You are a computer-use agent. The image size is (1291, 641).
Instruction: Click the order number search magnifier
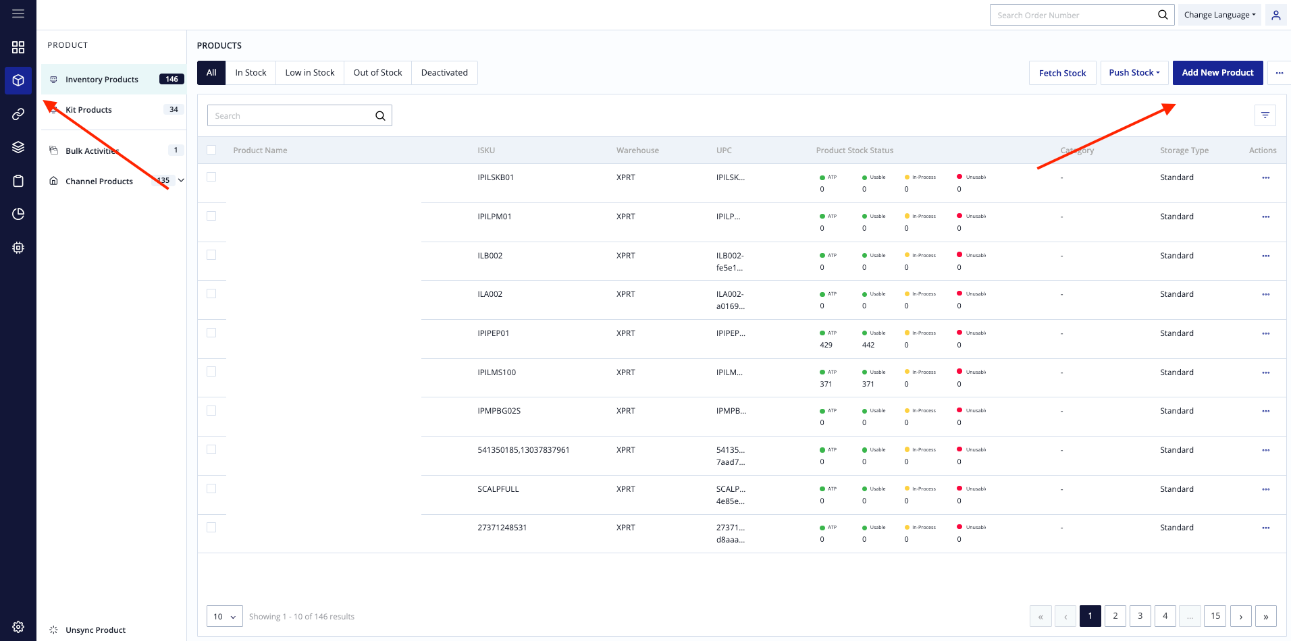1163,15
